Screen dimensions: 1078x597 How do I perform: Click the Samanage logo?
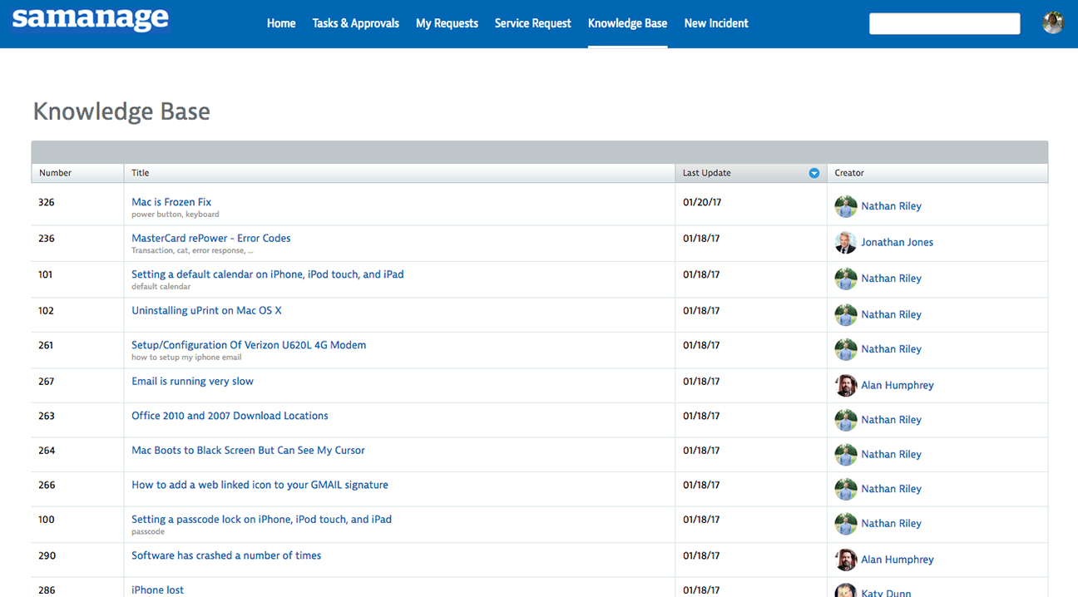coord(91,19)
